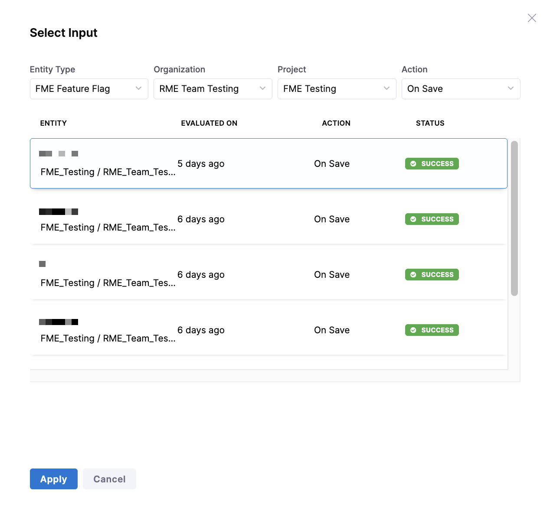Click the Cancel button

point(109,479)
